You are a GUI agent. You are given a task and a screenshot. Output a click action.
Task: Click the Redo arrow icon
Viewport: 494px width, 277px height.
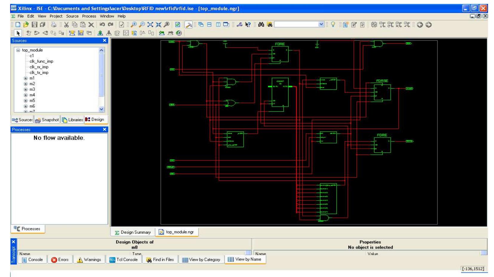(110, 25)
